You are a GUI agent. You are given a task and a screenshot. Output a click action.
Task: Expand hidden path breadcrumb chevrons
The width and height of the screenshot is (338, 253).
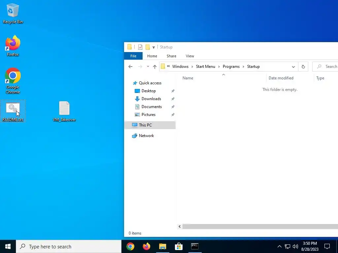168,66
